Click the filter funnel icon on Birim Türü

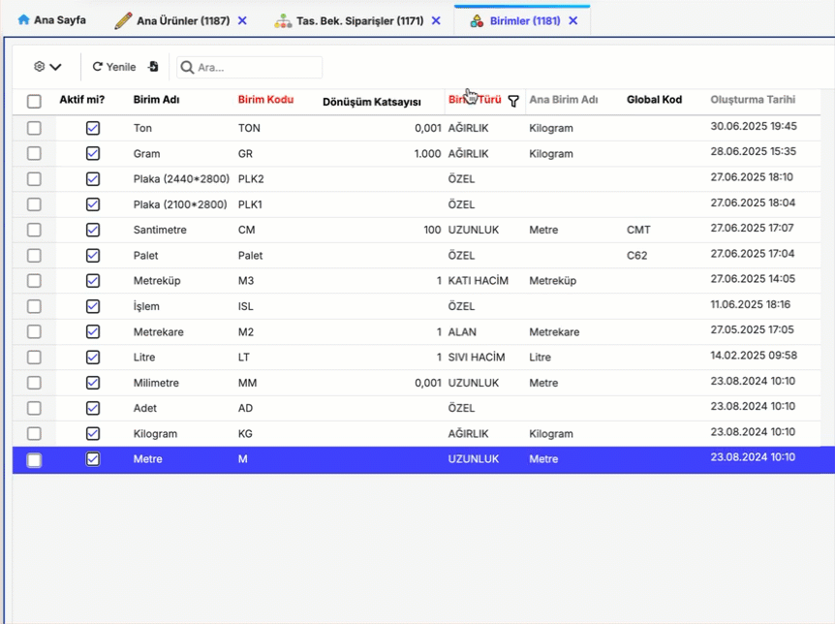tap(513, 101)
